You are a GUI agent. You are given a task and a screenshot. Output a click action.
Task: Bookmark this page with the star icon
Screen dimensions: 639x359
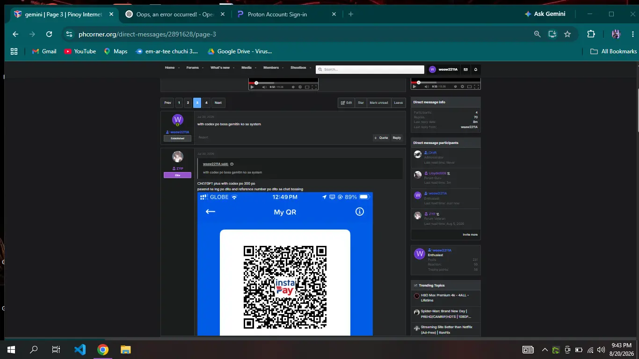[x=567, y=34]
